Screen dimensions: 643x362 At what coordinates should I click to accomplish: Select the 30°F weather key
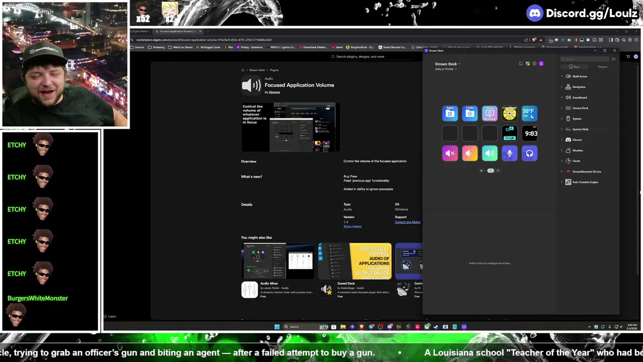529,114
